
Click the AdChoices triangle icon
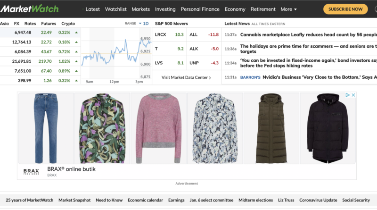pyautogui.click(x=348, y=95)
